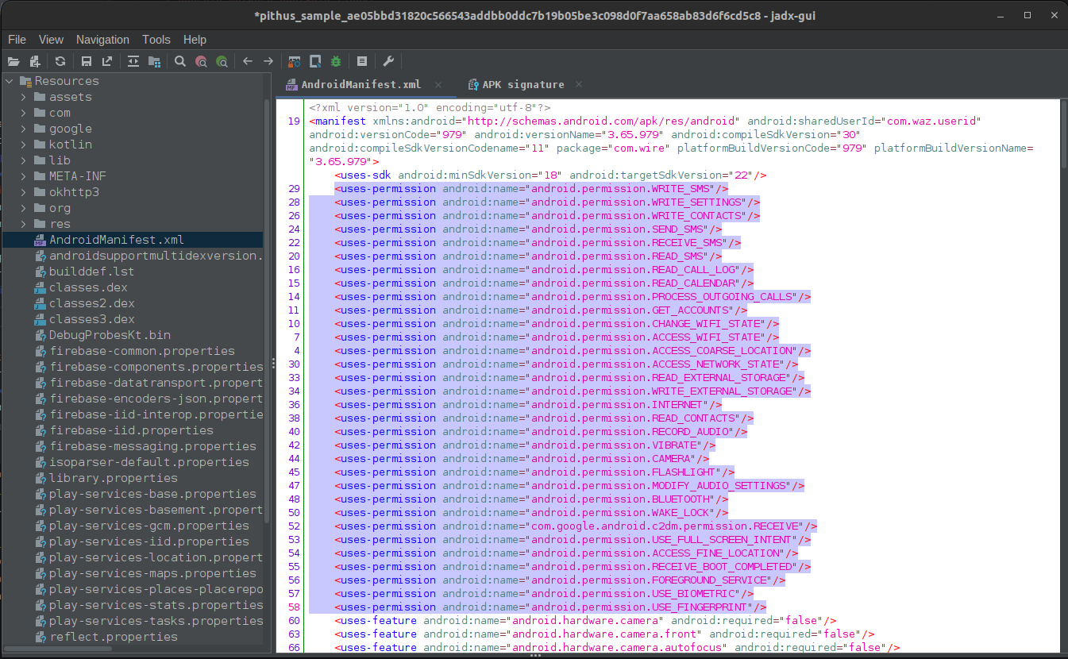
Task: Open the Navigation menu
Action: 102,39
